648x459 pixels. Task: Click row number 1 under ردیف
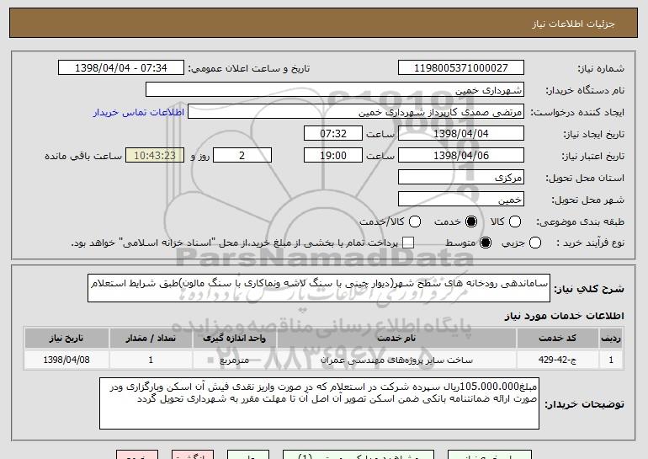click(611, 360)
